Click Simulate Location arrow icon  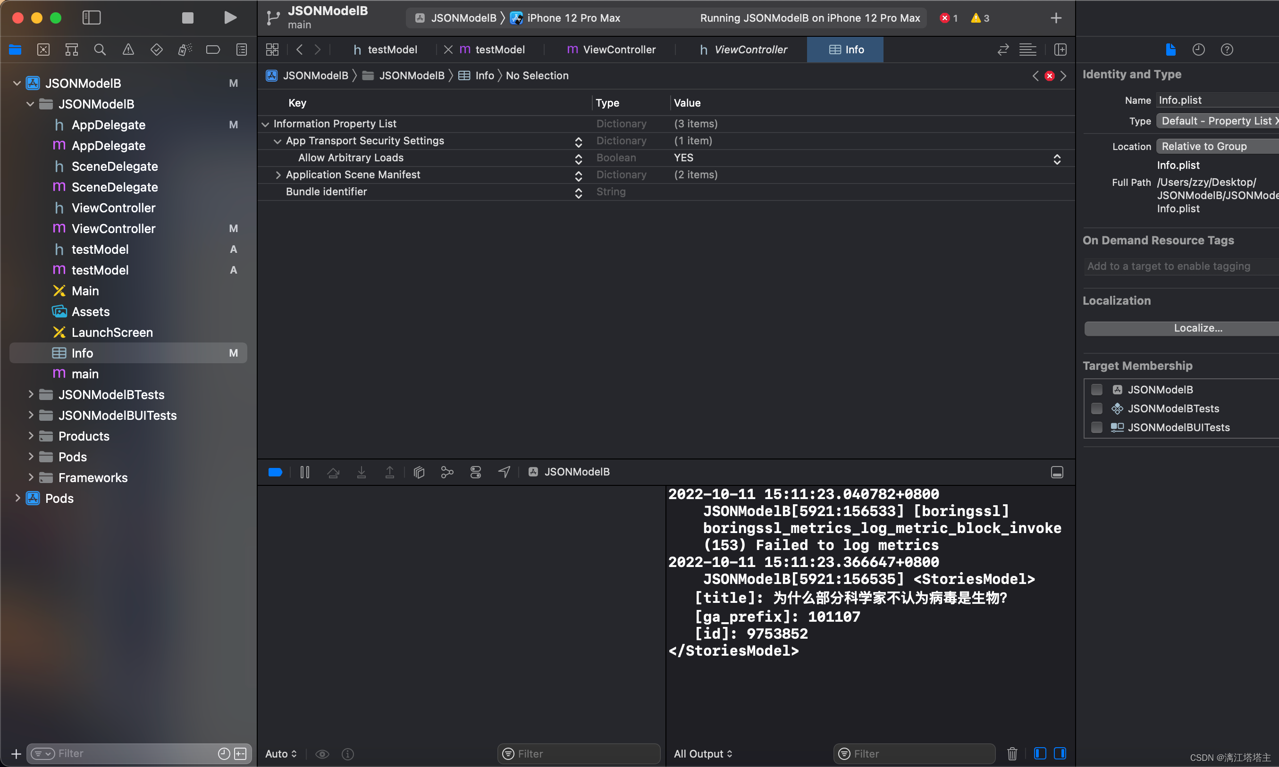(x=504, y=472)
